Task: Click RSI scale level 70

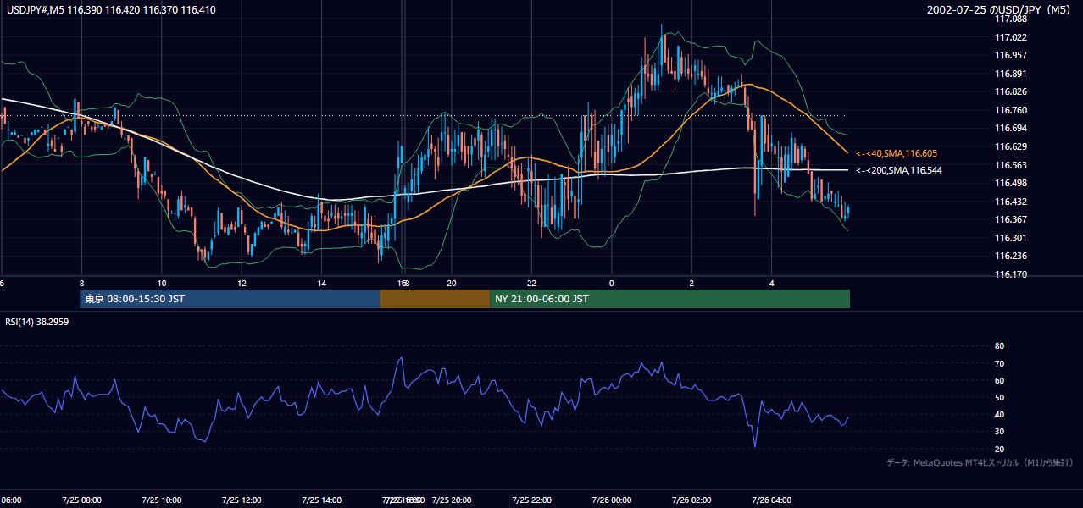Action: tap(999, 363)
